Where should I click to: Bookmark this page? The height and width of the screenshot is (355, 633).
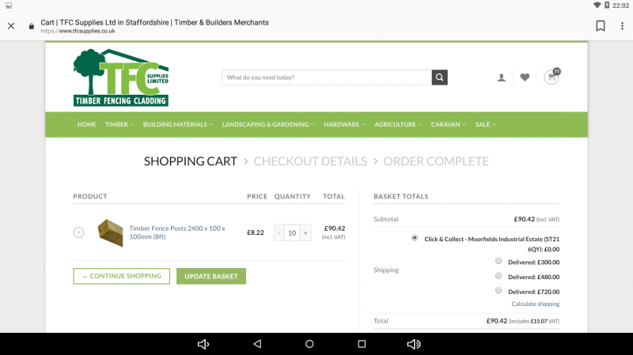(601, 26)
